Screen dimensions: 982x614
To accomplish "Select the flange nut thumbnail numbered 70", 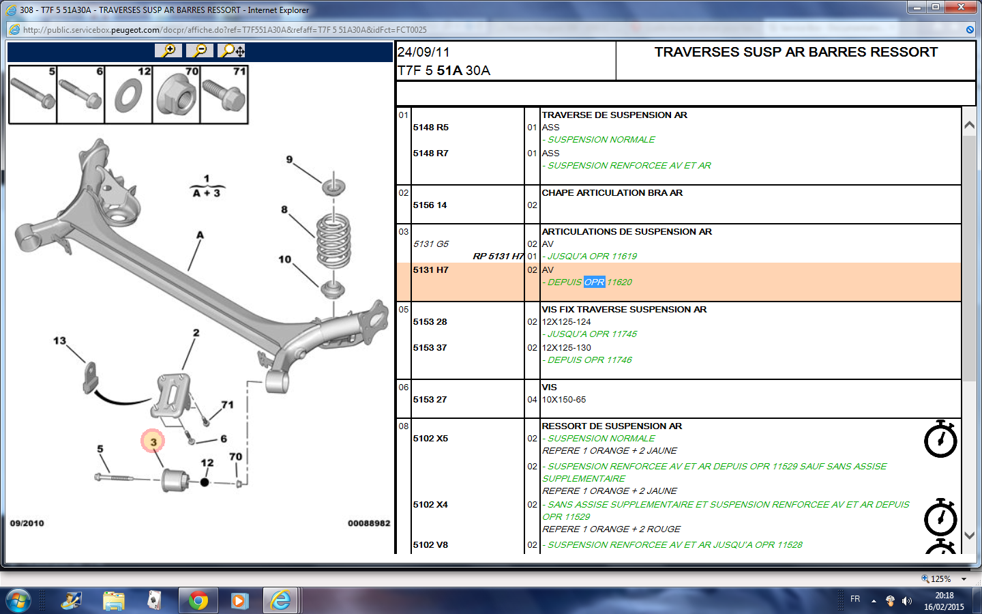I will [177, 95].
